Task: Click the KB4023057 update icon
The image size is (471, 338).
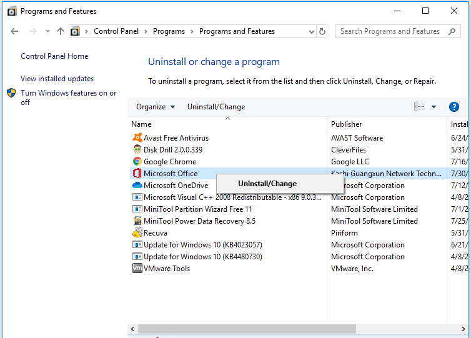Action: click(x=137, y=244)
